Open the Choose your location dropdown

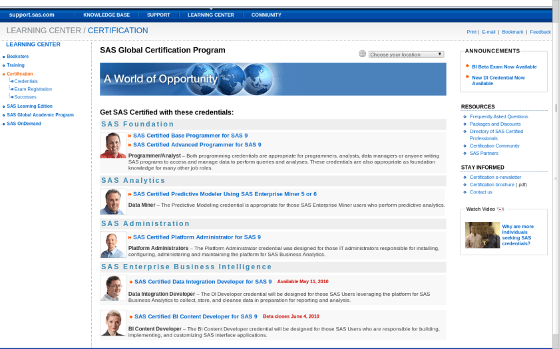coord(406,55)
